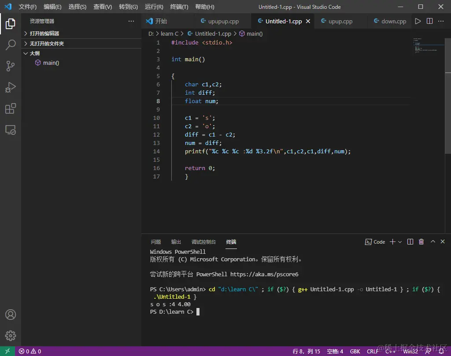Select main() in the outline tree

point(51,63)
